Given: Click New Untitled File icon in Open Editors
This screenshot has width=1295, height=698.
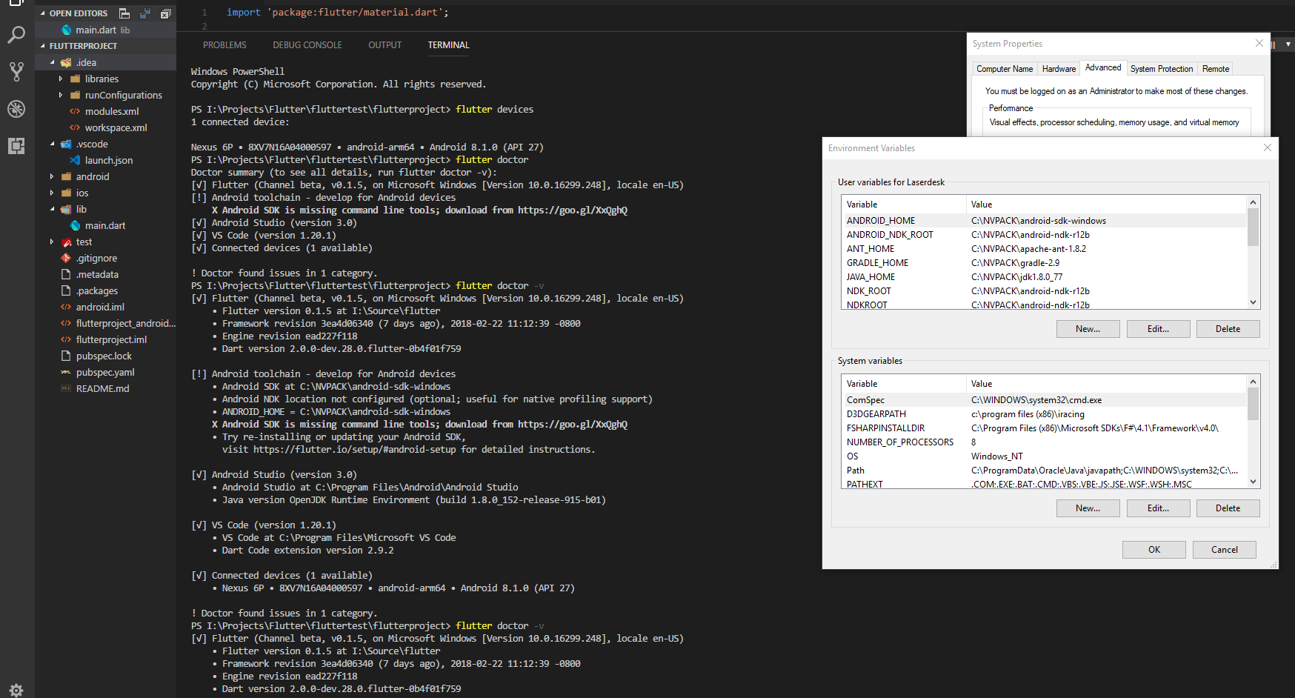Looking at the screenshot, I should coord(124,13).
